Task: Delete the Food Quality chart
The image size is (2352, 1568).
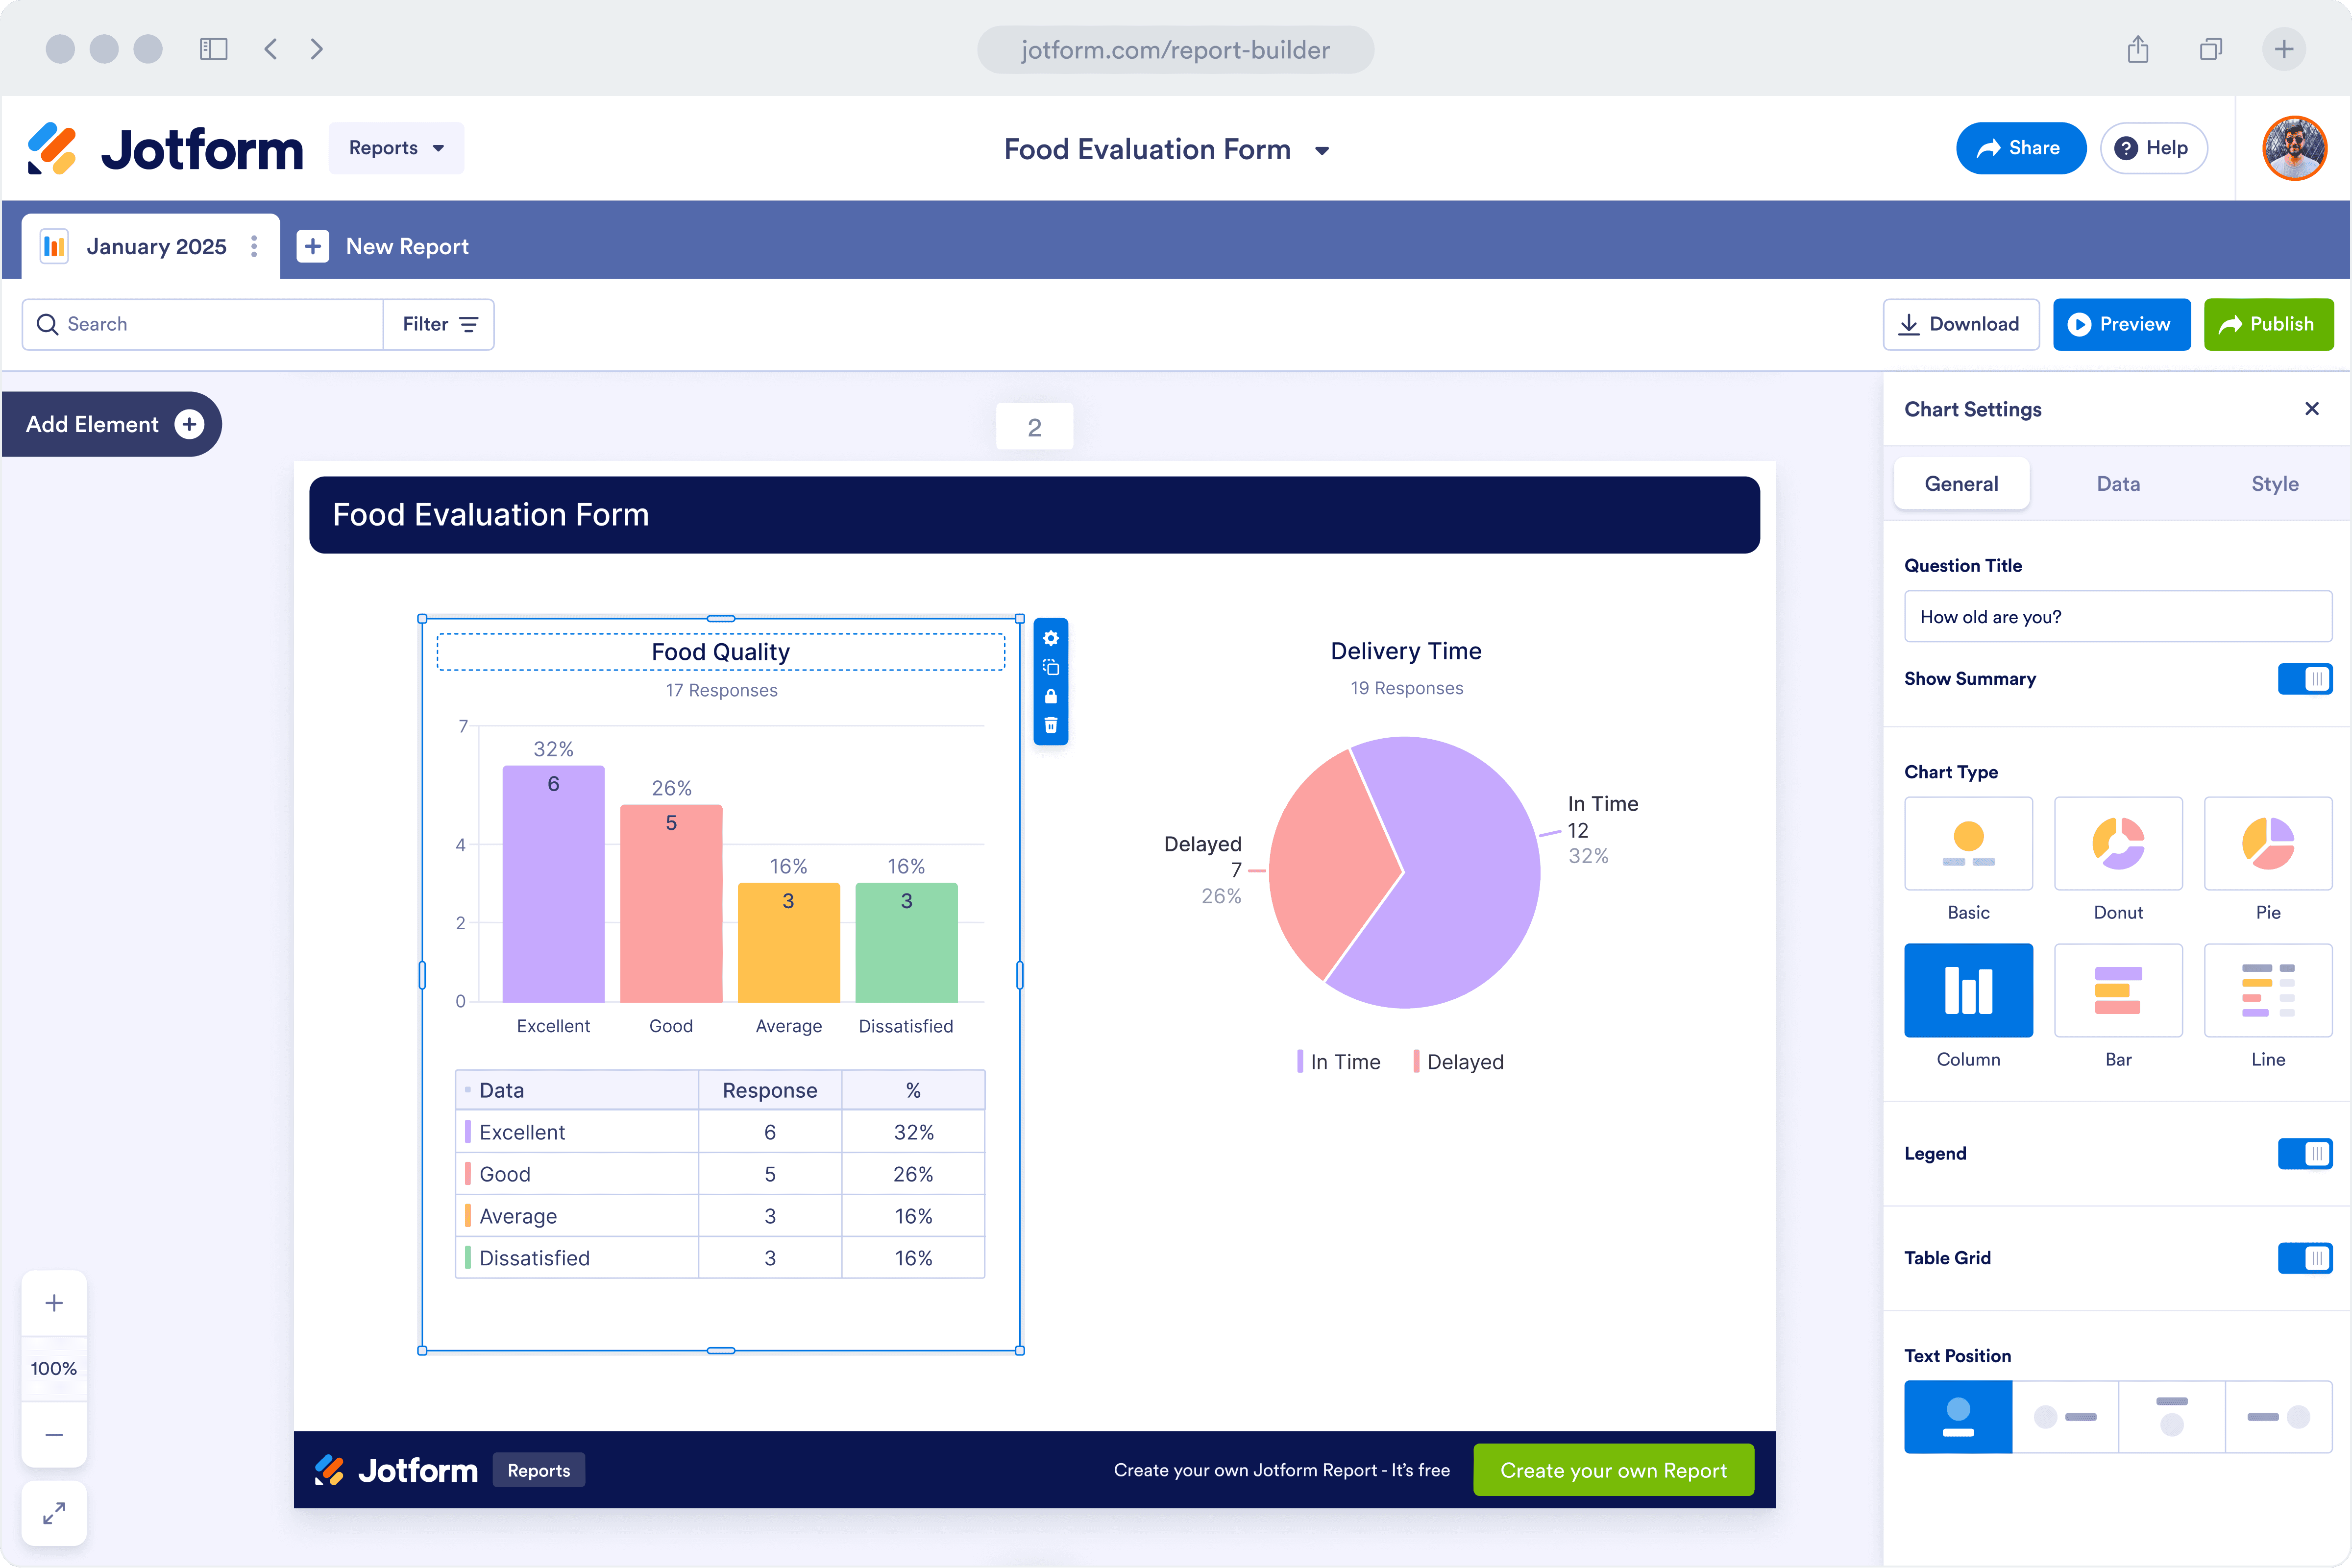Action: [x=1050, y=725]
